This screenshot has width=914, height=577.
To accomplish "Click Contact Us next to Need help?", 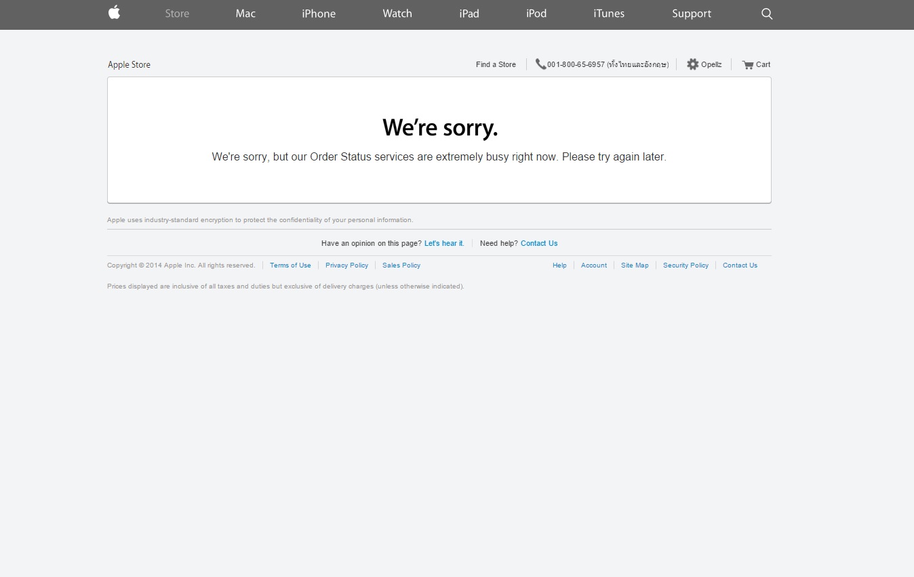I will click(539, 244).
